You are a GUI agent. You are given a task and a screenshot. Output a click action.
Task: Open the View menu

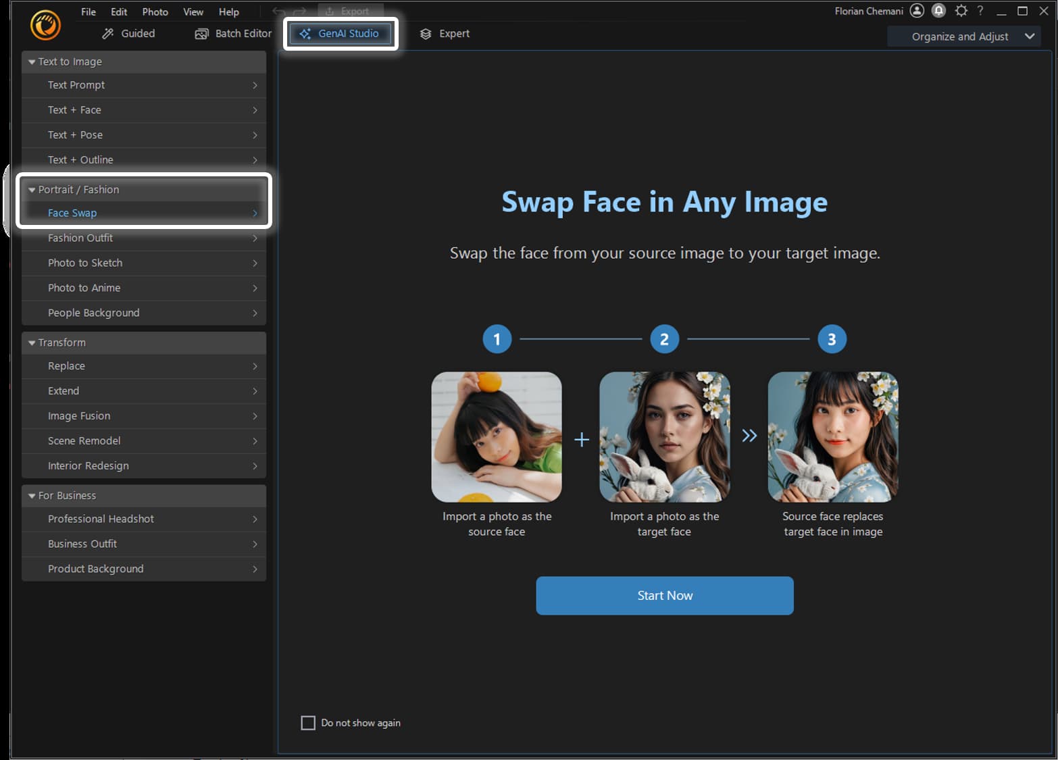coord(193,11)
